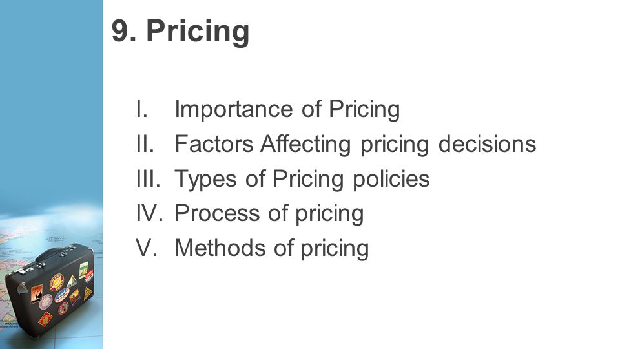Click the blue sidebar panel background
The image size is (620, 349).
(52, 99)
